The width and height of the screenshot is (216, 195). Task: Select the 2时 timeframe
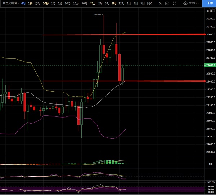[100, 3]
